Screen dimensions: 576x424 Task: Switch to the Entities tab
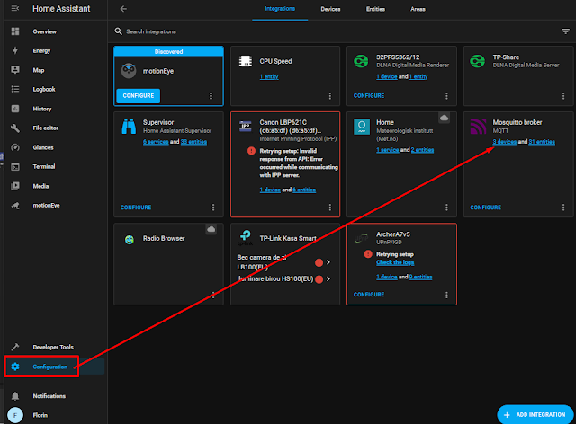coord(375,9)
